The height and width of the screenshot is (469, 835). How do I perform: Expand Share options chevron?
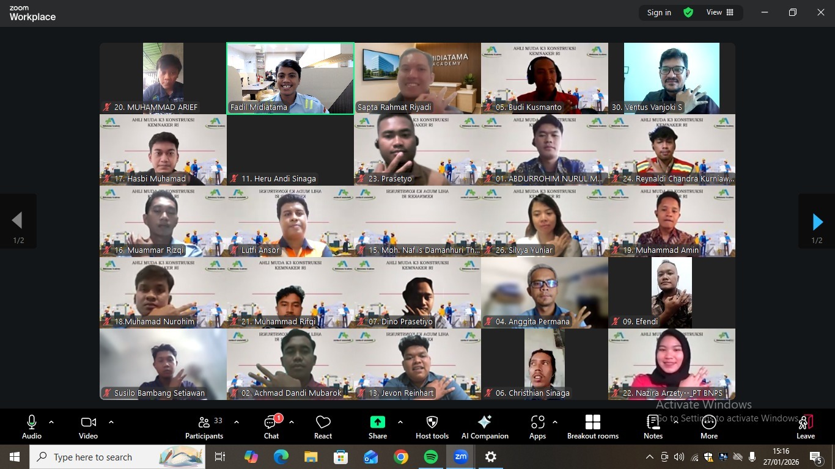pos(400,422)
